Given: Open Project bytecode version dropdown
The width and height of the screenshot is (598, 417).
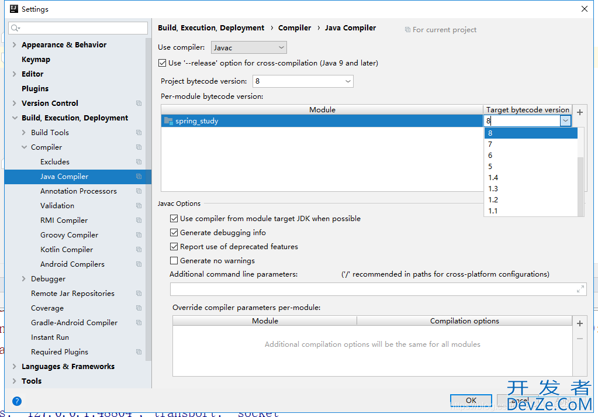Looking at the screenshot, I should coord(303,81).
